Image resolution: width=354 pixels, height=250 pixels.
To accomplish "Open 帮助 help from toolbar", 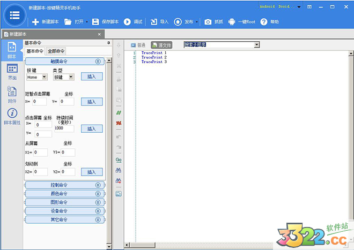I will click(x=270, y=22).
